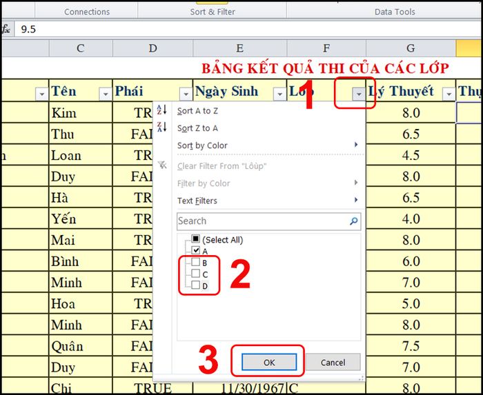Select column C header
Image resolution: width=483 pixels, height=395 pixels.
pyautogui.click(x=81, y=48)
